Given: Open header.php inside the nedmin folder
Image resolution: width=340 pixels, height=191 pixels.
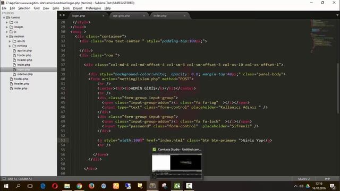Looking at the screenshot, I should pos(24,60).
